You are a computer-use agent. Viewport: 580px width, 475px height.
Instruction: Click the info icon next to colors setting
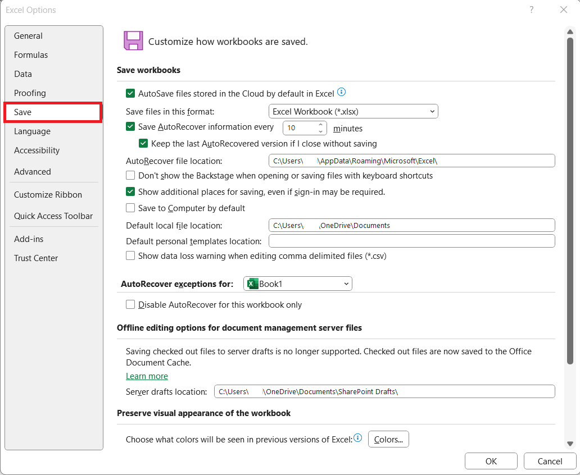click(x=357, y=438)
